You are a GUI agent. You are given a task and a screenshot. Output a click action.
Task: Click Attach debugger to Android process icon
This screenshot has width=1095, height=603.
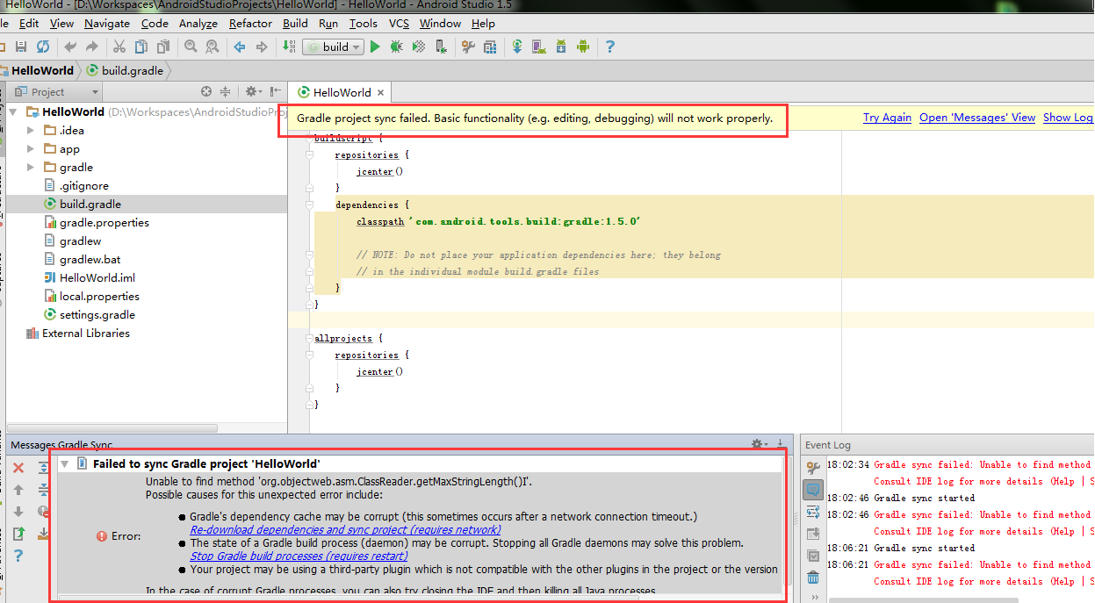pyautogui.click(x=441, y=47)
